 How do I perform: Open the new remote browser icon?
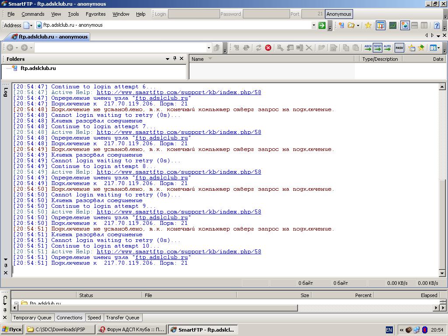(341, 25)
